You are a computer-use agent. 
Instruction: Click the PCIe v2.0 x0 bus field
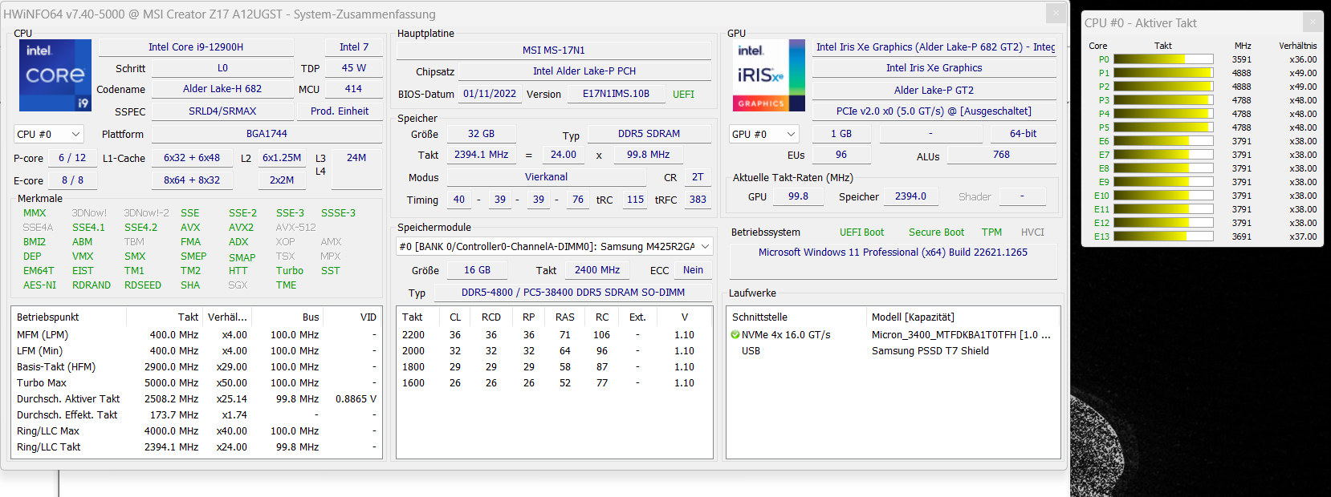point(934,111)
